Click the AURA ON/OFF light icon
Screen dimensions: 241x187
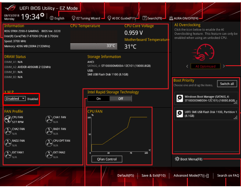point(171,18)
